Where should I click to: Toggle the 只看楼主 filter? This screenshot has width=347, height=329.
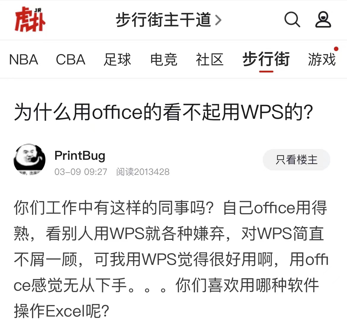(297, 160)
